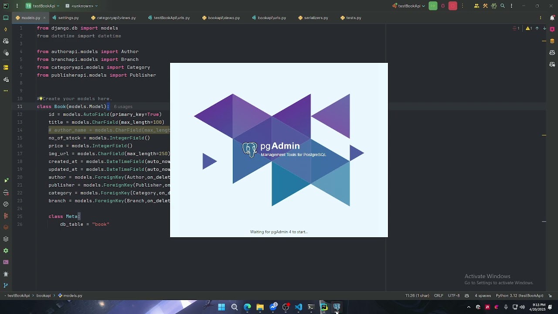Viewport: 558px width, 314px height.
Task: Click cursor position 11:26 in status bar
Action: click(417, 296)
